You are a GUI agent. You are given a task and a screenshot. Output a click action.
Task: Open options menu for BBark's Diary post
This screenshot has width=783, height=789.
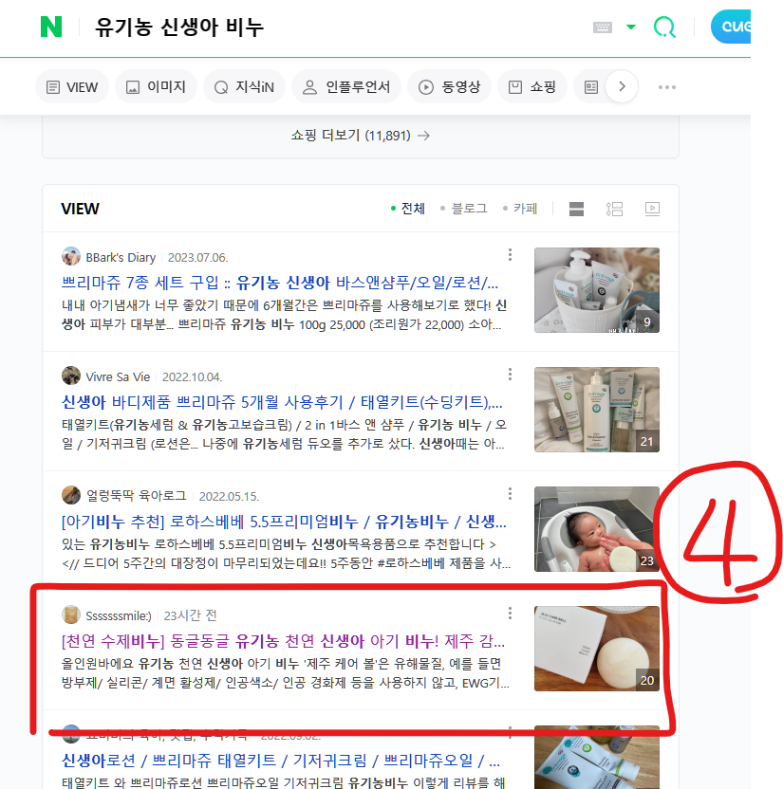[x=510, y=254]
